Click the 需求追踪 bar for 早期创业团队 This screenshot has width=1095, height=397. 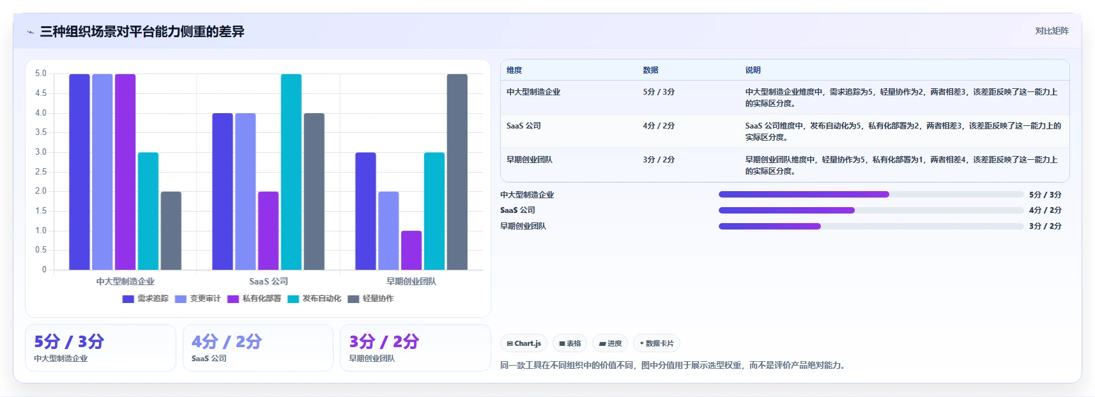pos(365,211)
